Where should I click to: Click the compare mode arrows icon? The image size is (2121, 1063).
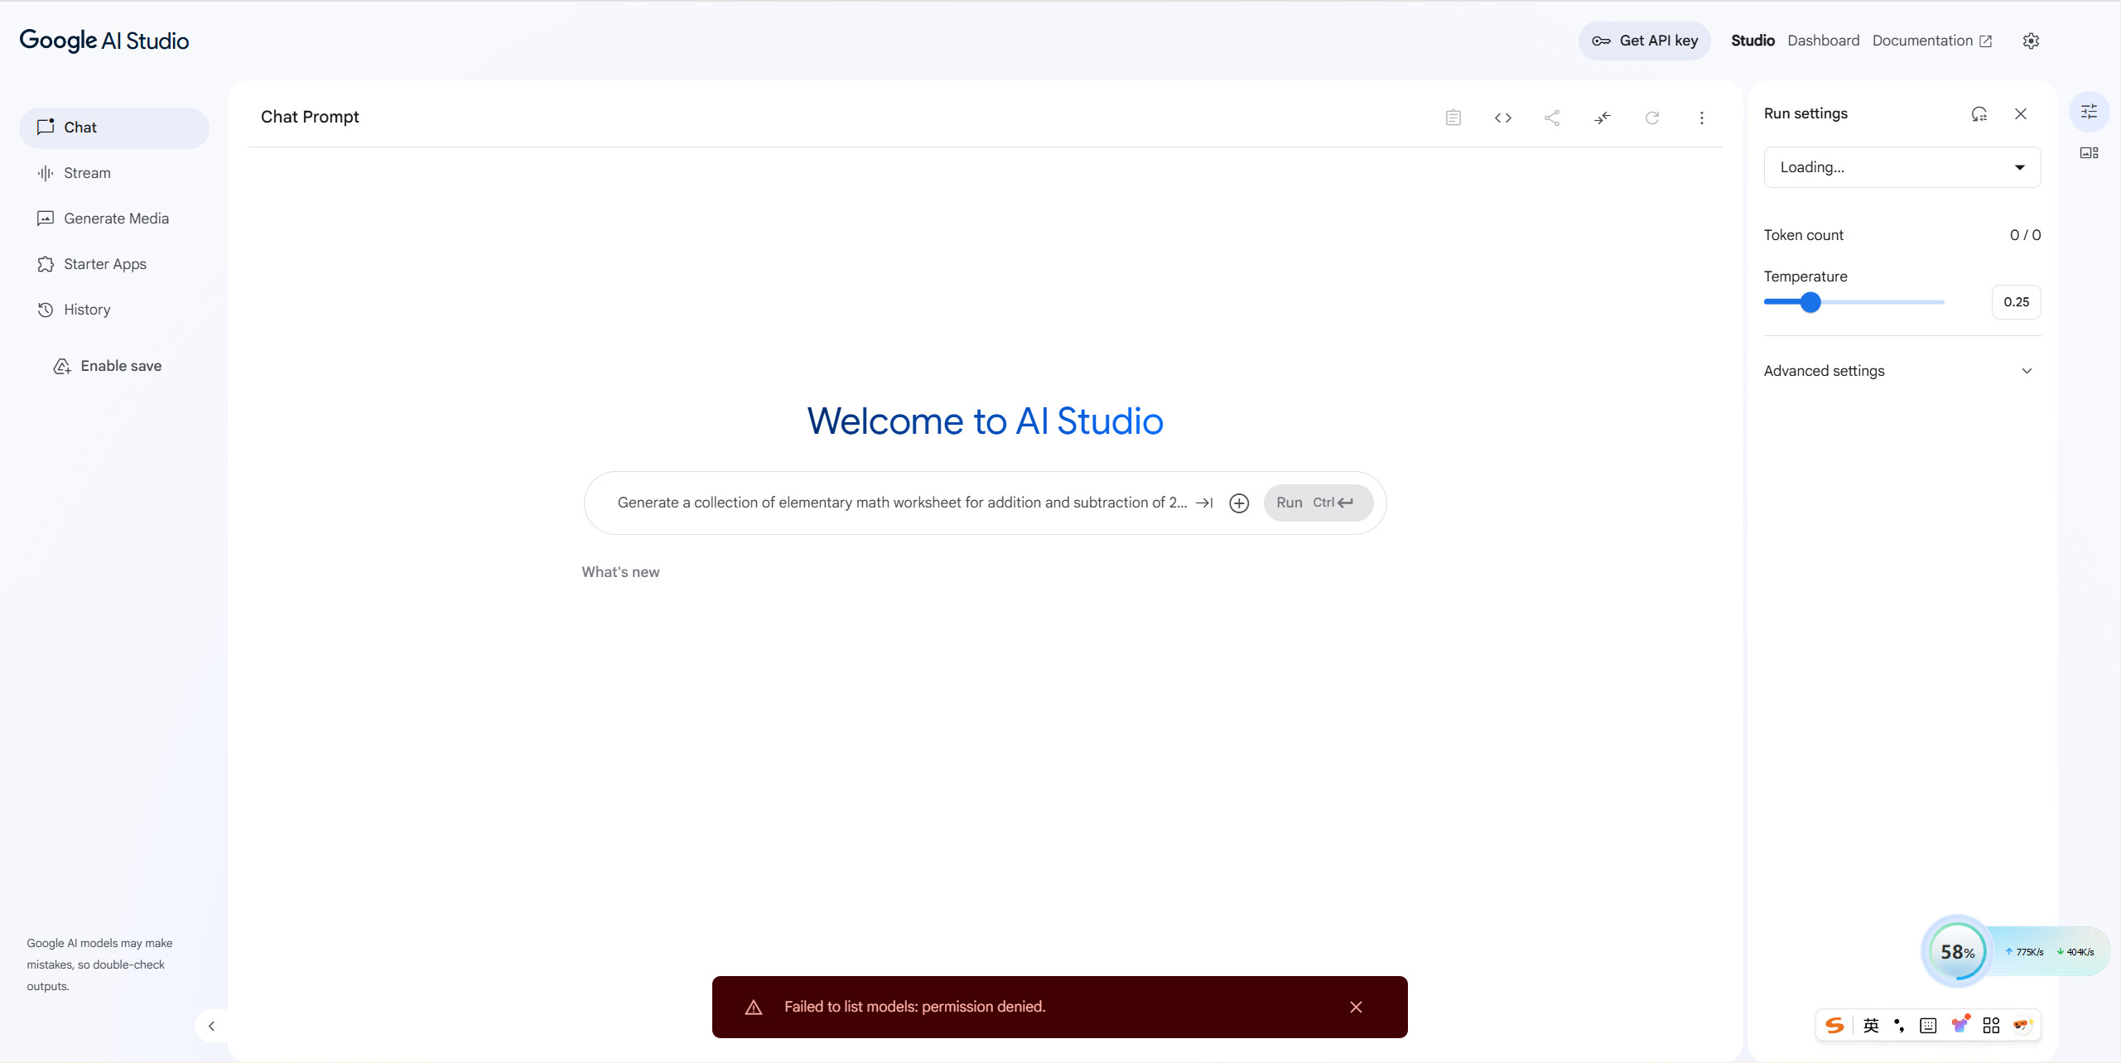[1602, 118]
